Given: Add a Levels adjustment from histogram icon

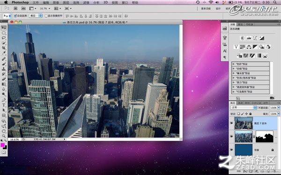Looking at the screenshot, I should tap(249, 38).
